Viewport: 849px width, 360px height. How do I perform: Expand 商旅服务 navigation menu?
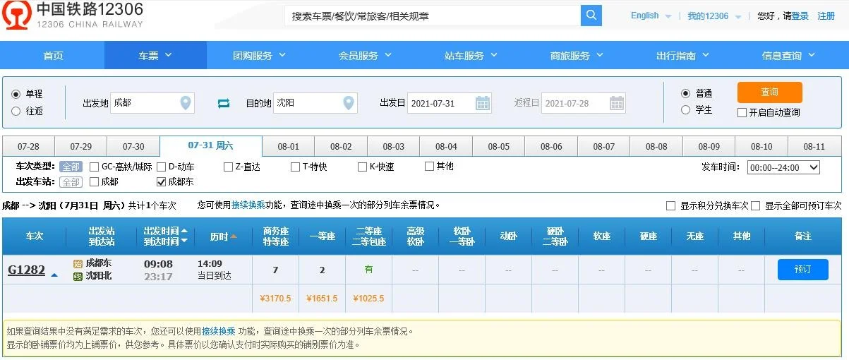[577, 56]
